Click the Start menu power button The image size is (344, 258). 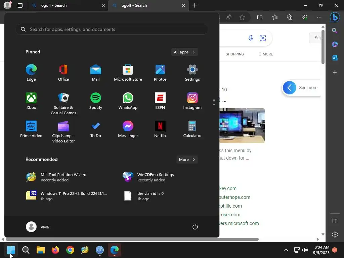[195, 227]
